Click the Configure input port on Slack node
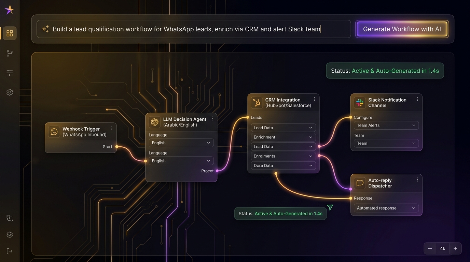This screenshot has height=262, width=470. (x=351, y=117)
